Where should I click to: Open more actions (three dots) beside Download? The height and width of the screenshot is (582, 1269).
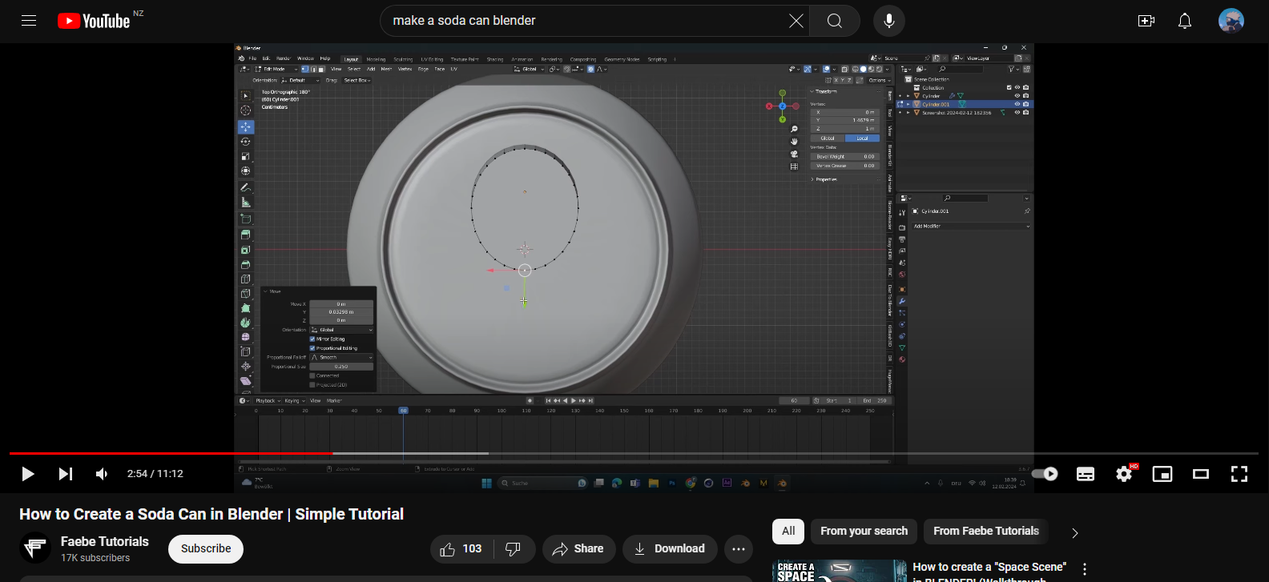(739, 548)
